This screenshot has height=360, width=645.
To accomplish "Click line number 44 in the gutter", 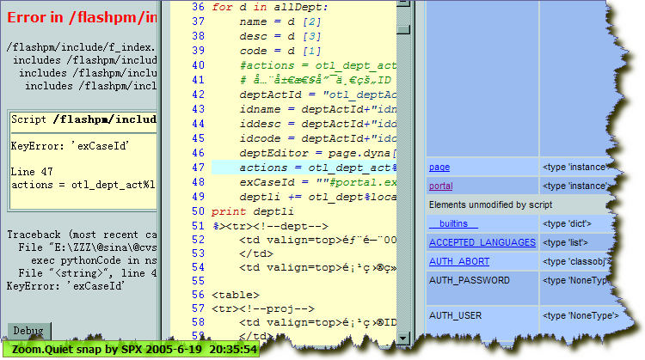I will pos(196,124).
